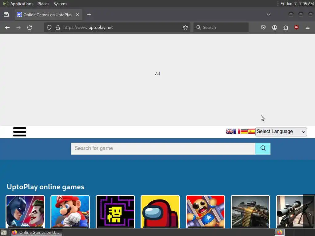315x236 pixels.
Task: Select the Spanish flag
Action: 252,132
